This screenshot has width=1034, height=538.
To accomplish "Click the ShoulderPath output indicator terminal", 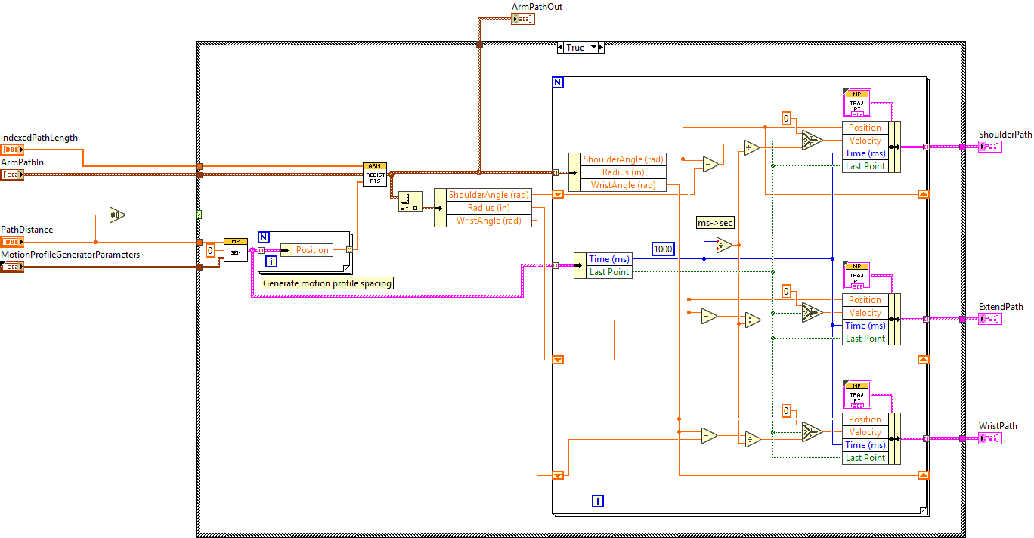I will pos(989,147).
